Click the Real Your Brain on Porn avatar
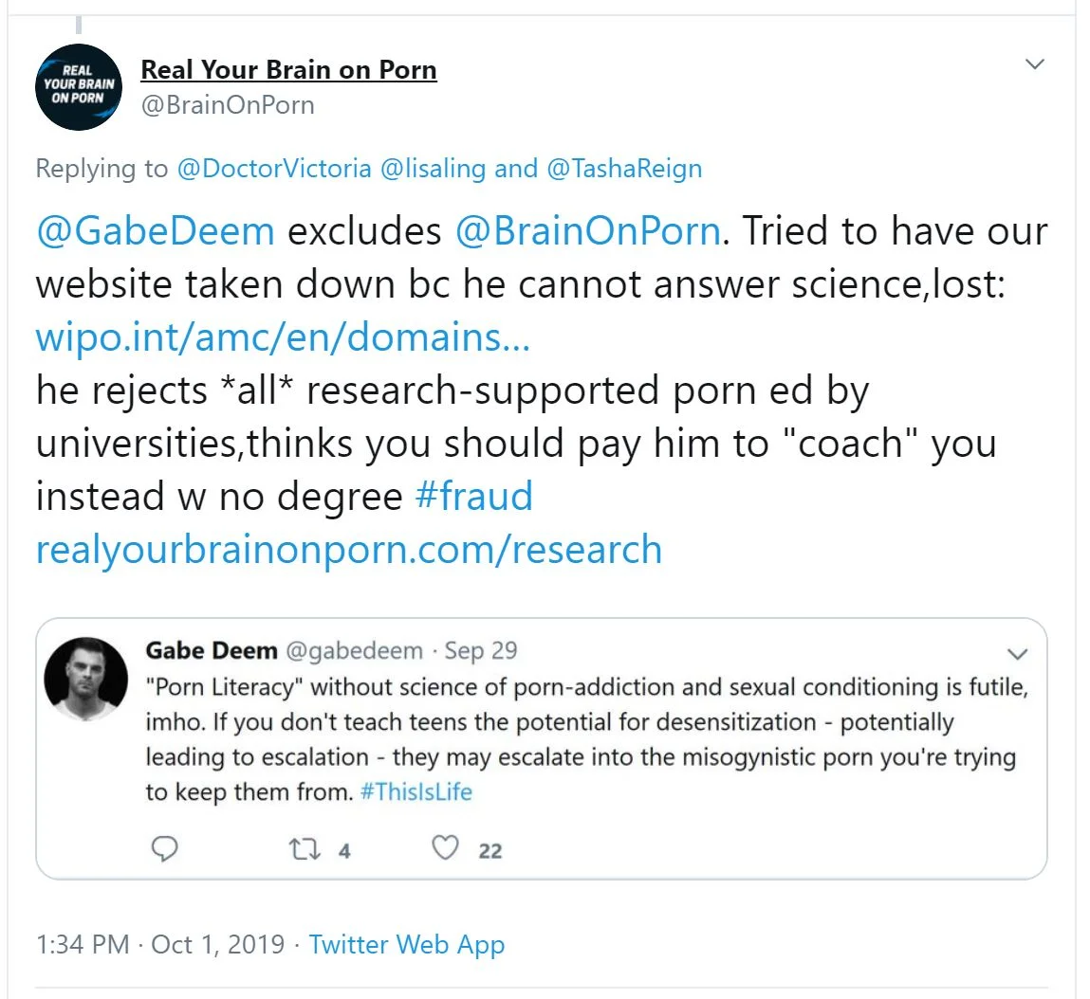Screen dimensions: 1090x999 click(x=79, y=86)
